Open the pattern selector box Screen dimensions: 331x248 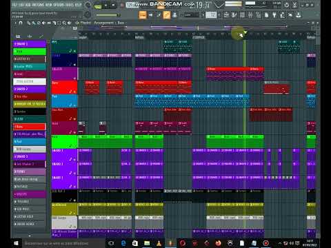click(211, 15)
